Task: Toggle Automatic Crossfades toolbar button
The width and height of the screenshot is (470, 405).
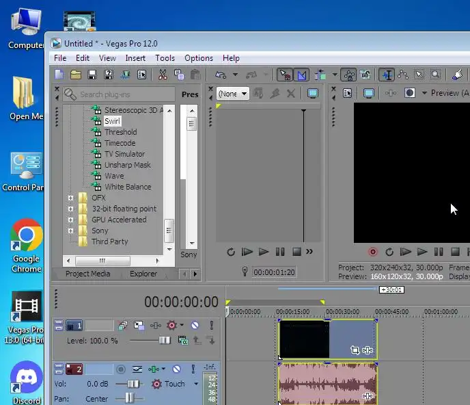Action: coord(301,75)
